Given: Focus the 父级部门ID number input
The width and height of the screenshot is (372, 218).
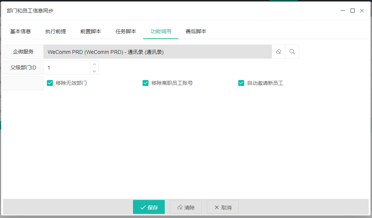Looking at the screenshot, I should (x=66, y=68).
